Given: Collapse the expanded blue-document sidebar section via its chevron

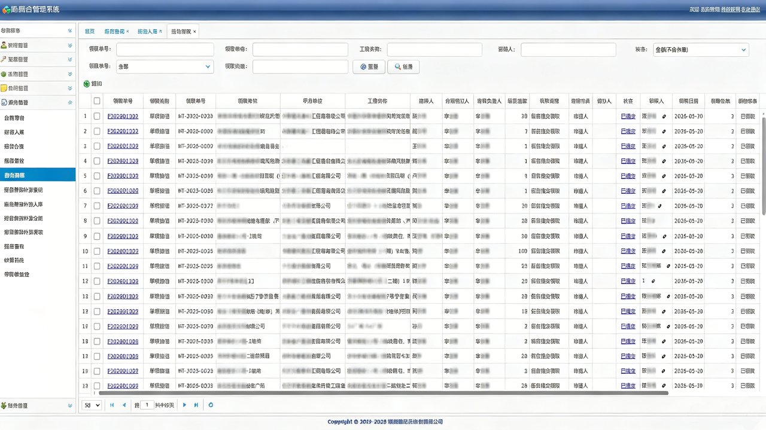Looking at the screenshot, I should click(70, 103).
